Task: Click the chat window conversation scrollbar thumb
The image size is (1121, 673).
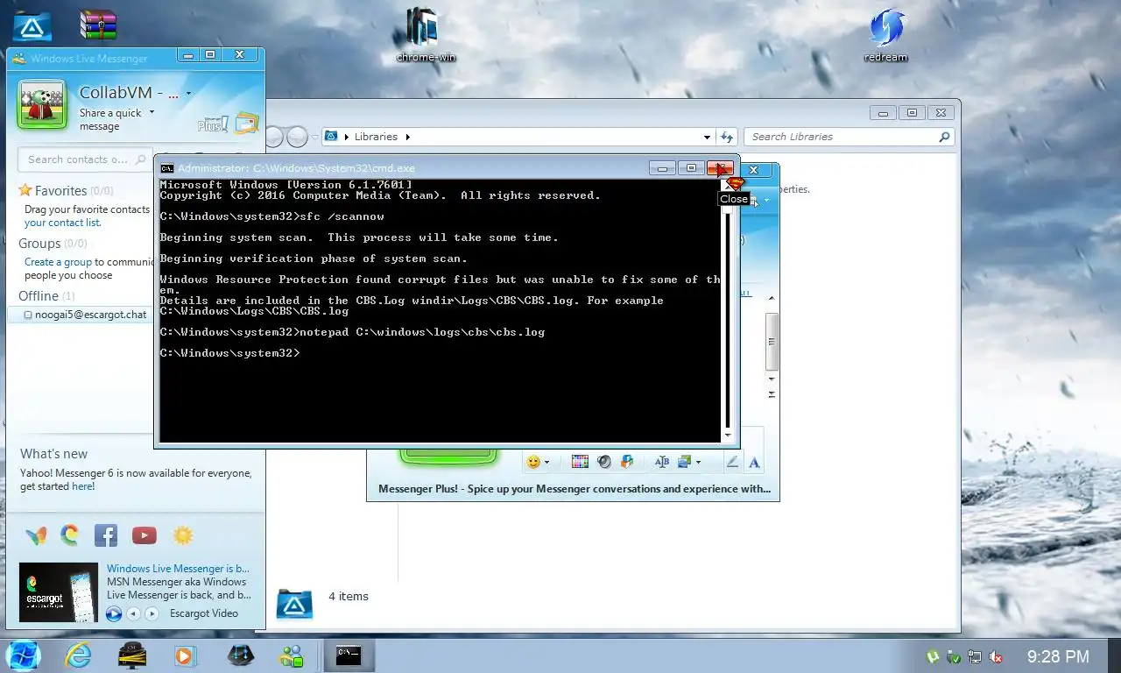Action: click(x=772, y=341)
